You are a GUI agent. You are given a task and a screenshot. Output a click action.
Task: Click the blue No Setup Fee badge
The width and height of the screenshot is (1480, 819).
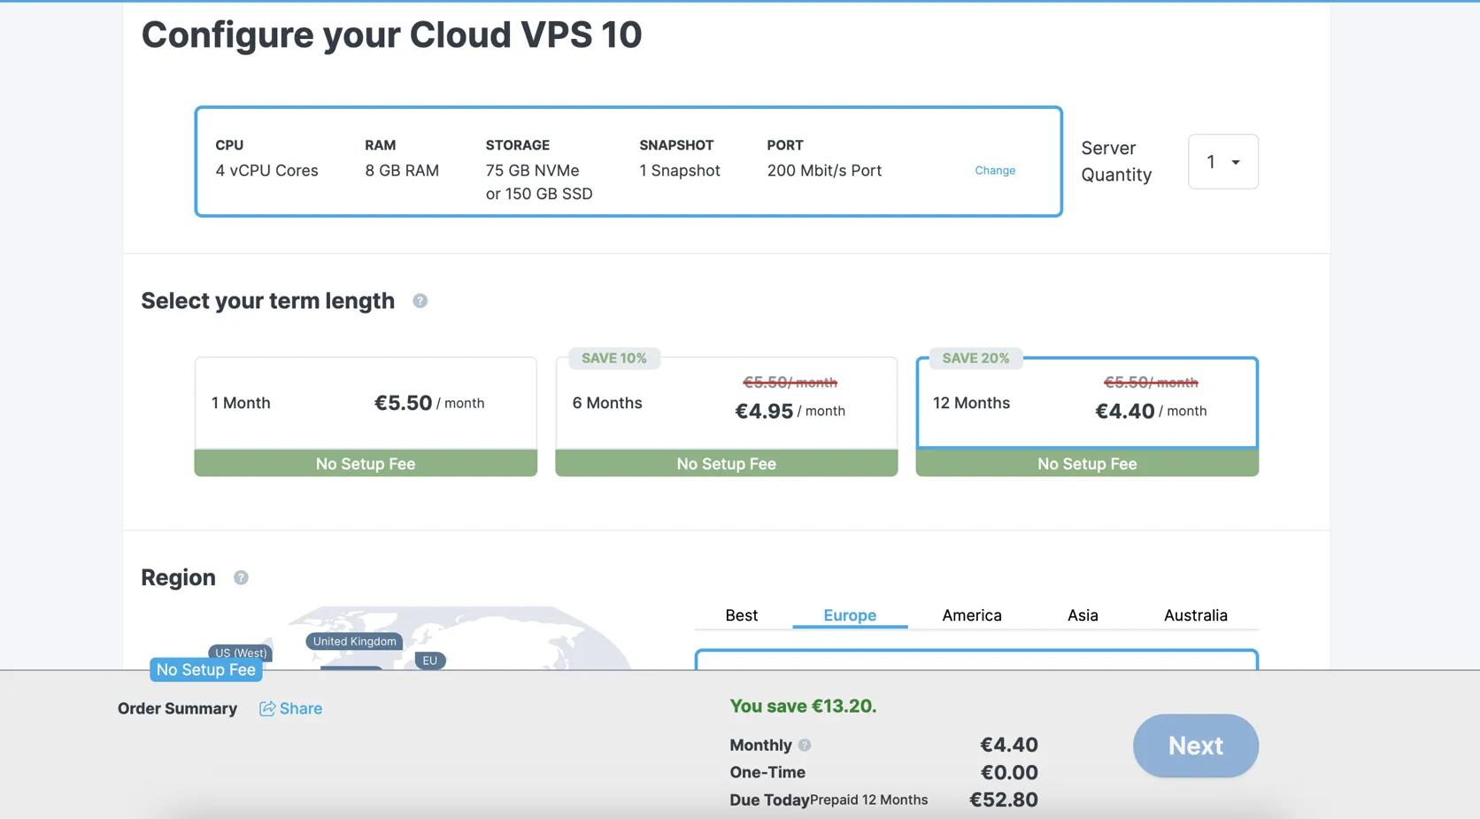(x=206, y=670)
